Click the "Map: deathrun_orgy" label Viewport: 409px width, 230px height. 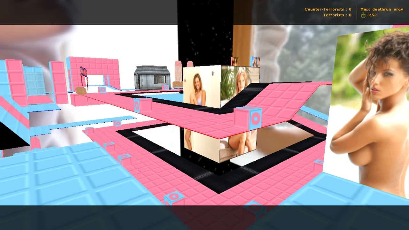tap(382, 10)
